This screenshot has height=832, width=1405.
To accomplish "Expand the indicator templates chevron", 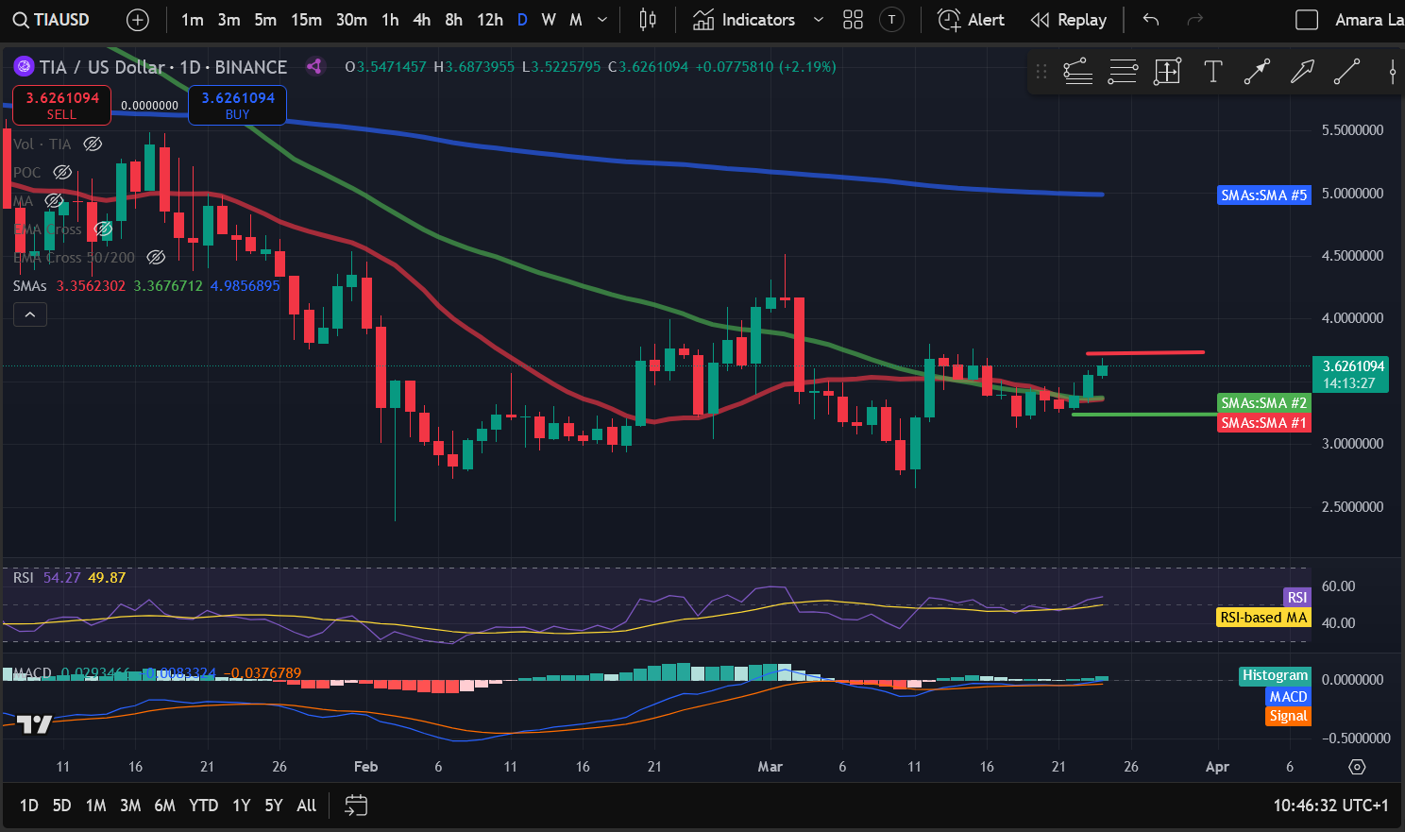I will tap(819, 20).
